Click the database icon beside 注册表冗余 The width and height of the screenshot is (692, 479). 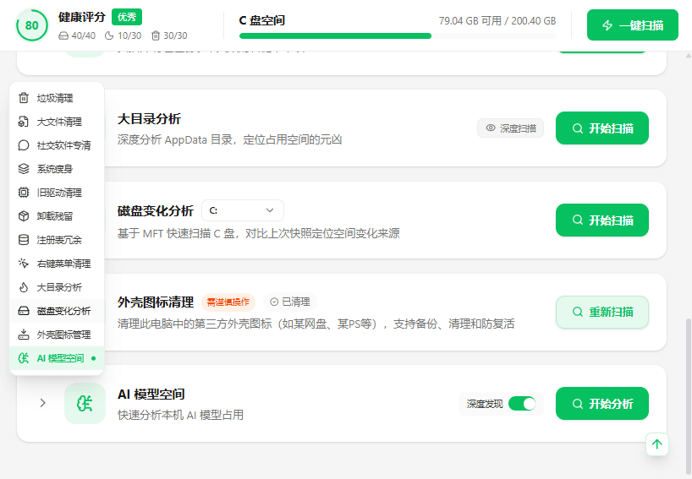tap(24, 240)
